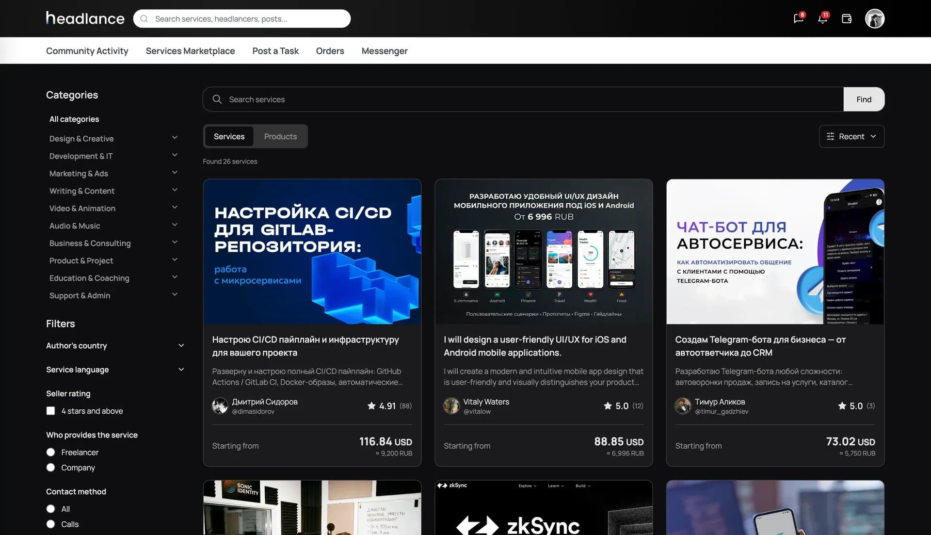This screenshot has height=535, width=931.
Task: Select the Freelancer provider option
Action: pyautogui.click(x=50, y=452)
